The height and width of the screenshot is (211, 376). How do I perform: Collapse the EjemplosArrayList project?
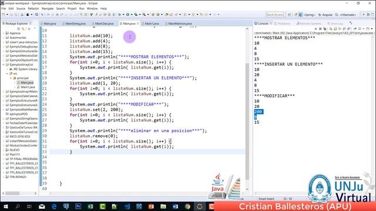(4, 64)
